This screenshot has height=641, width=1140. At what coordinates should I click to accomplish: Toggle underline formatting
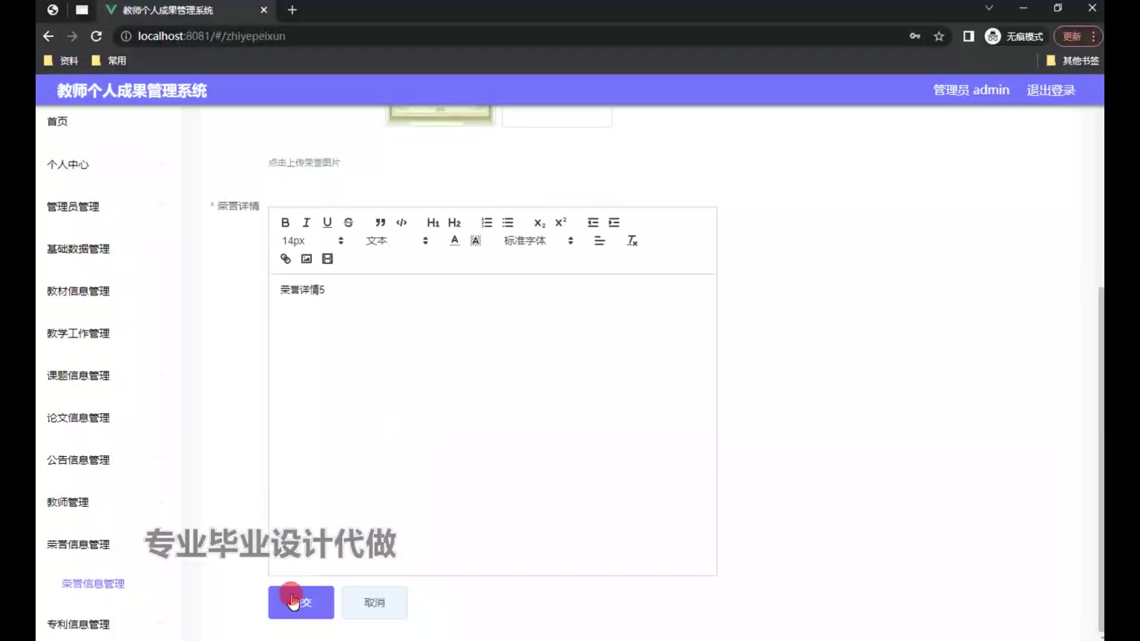pyautogui.click(x=327, y=223)
